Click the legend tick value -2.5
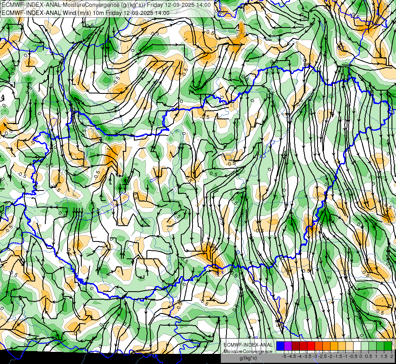The image size is (396, 364). 322,356
